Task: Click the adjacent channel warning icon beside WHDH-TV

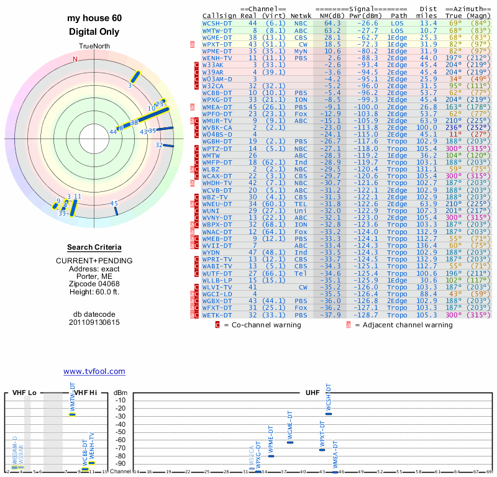Action: [x=193, y=183]
